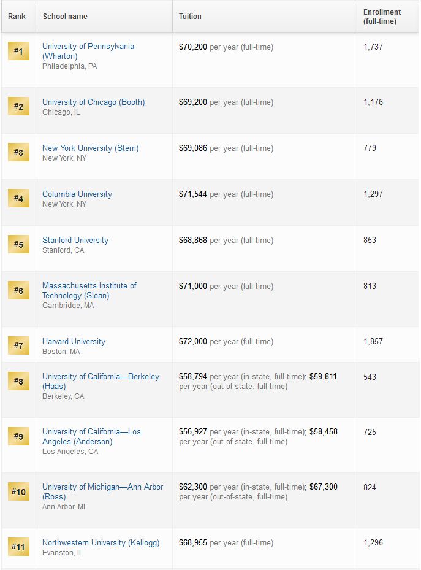Click the #2 gold rank badge
Image resolution: width=421 pixels, height=570 pixels.
18,106
